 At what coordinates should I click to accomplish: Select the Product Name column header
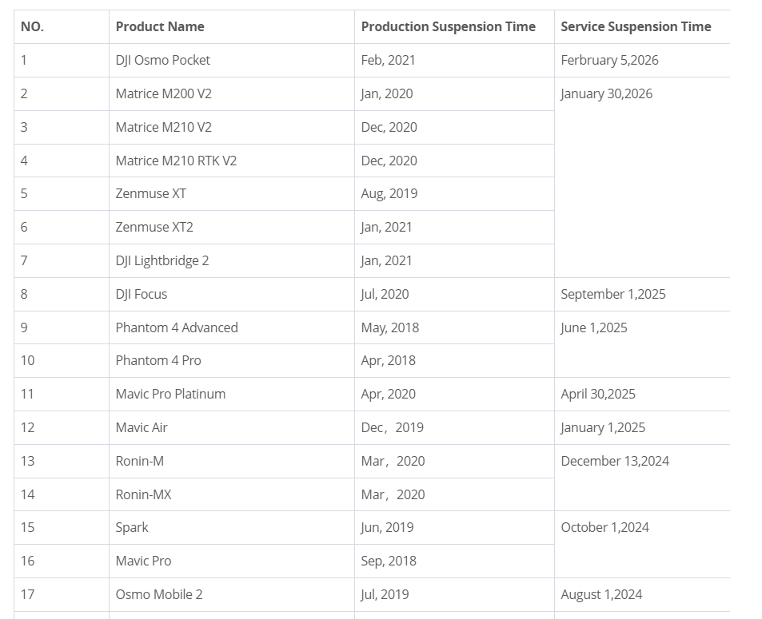160,26
